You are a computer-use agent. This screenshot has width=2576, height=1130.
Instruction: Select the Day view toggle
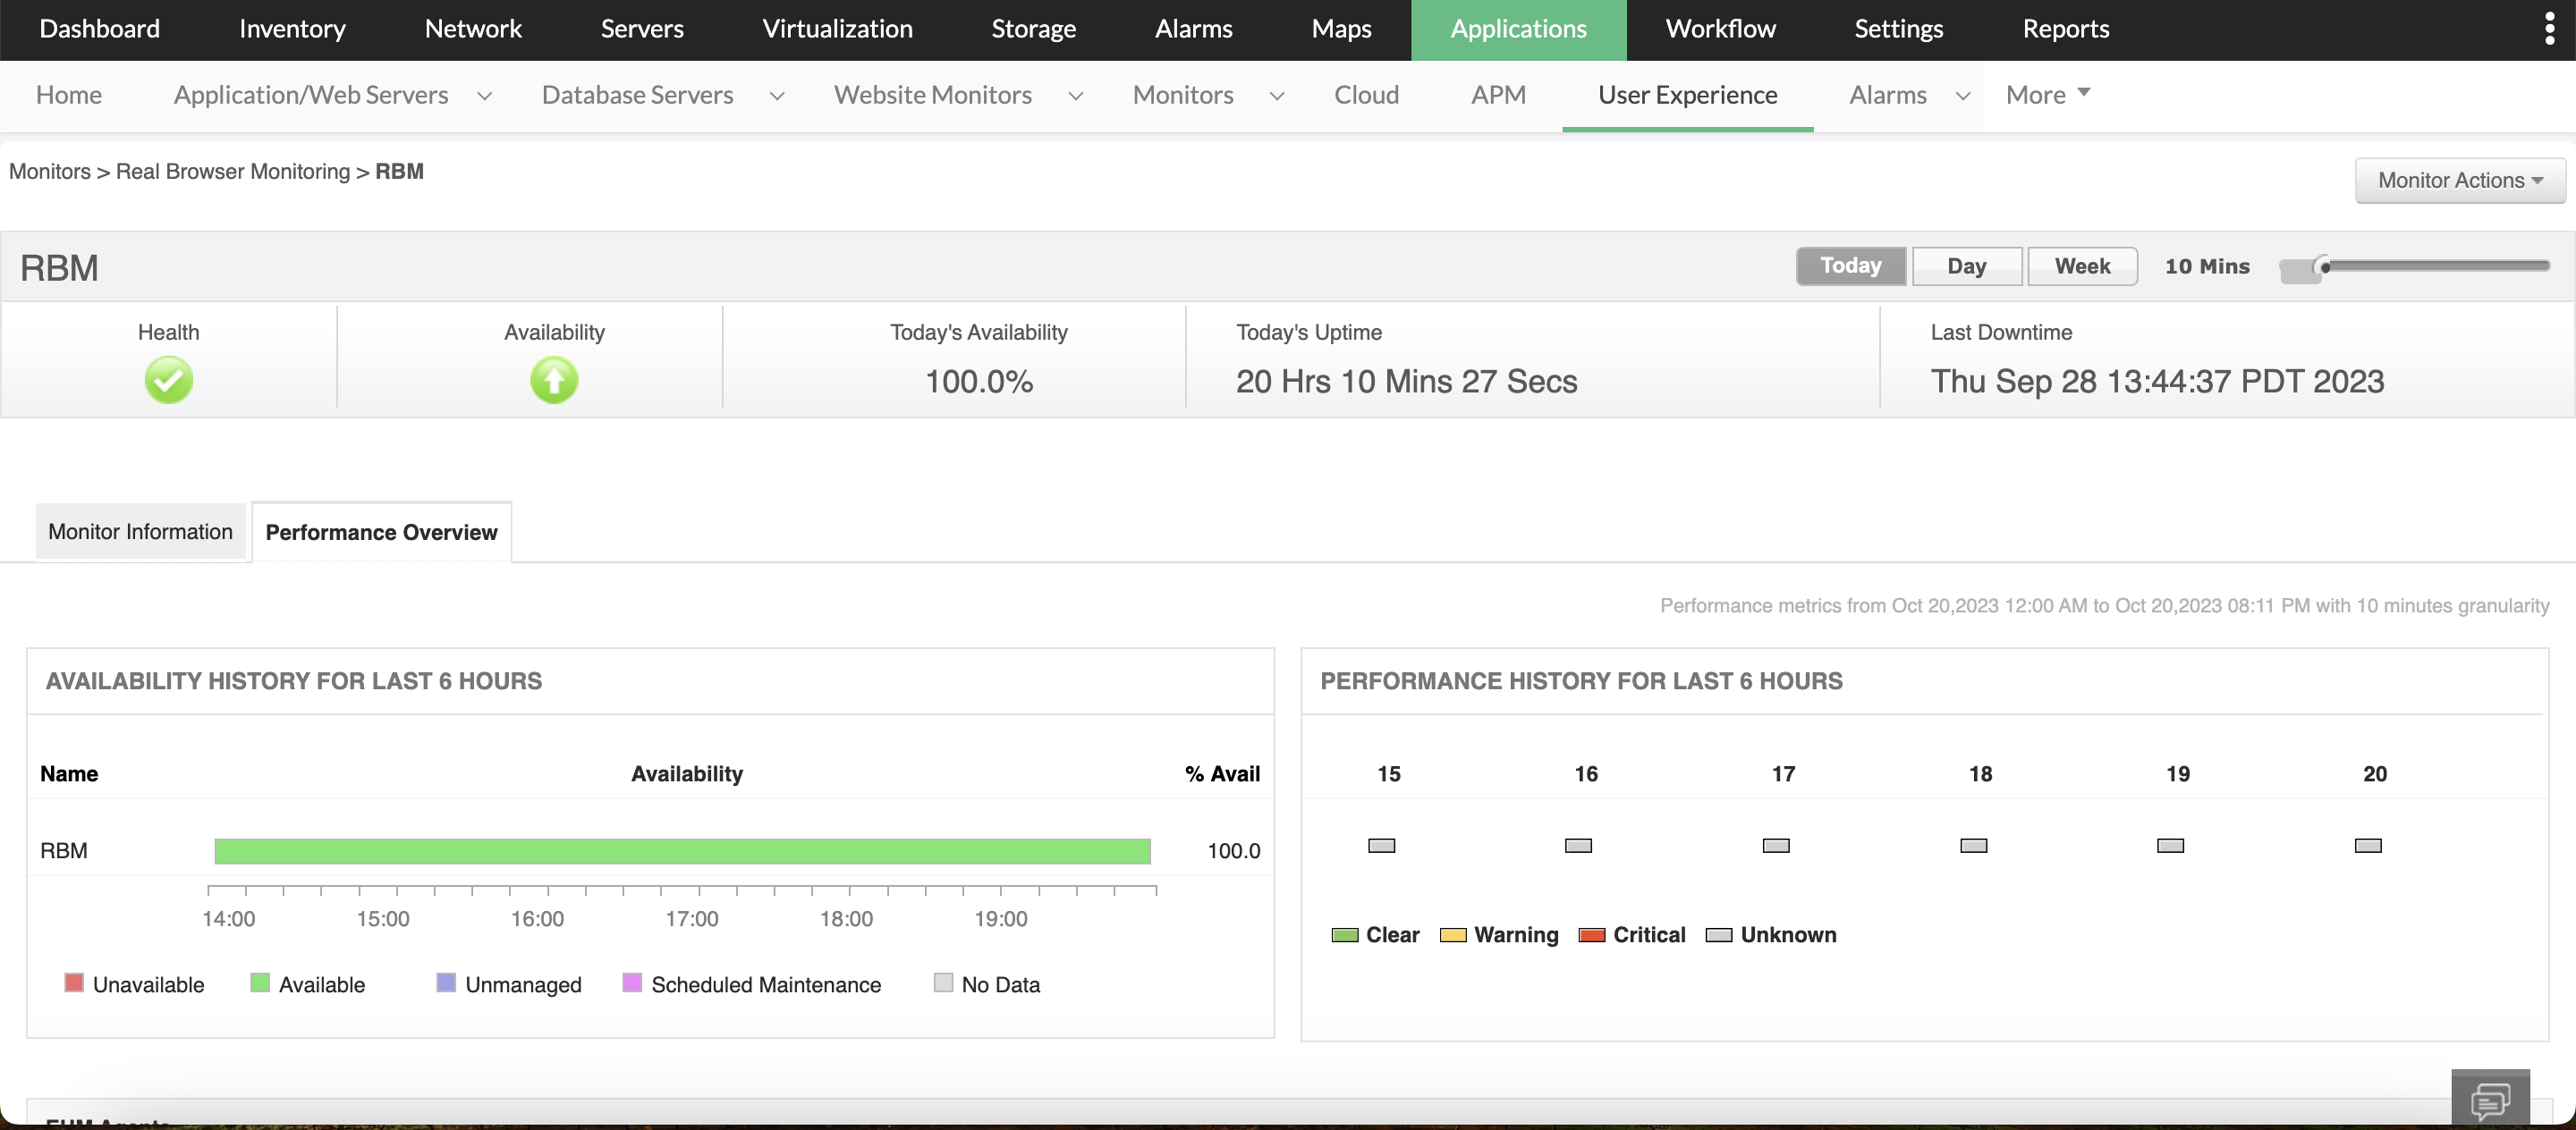[1965, 266]
